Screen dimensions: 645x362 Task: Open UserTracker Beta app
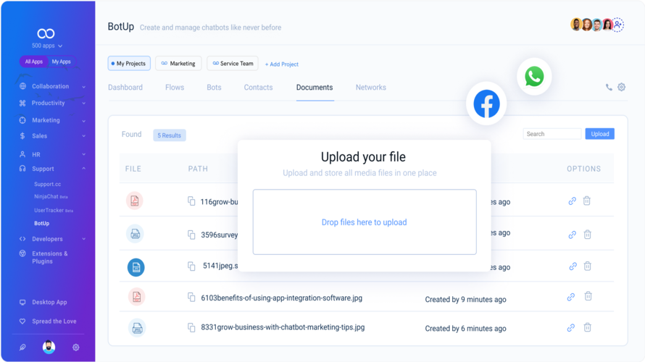coord(54,211)
